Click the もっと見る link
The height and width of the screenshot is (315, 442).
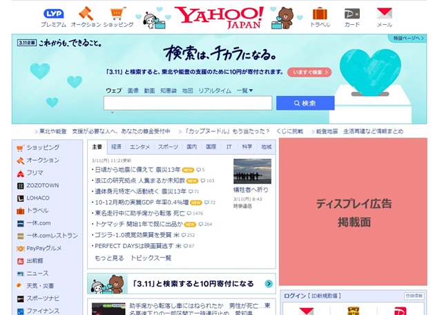pos(109,258)
